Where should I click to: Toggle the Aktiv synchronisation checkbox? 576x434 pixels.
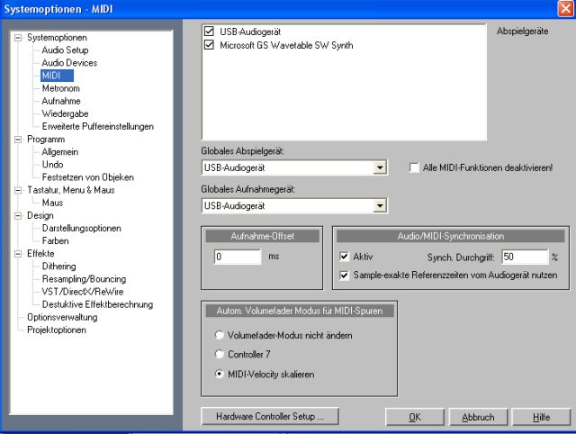[x=344, y=256]
